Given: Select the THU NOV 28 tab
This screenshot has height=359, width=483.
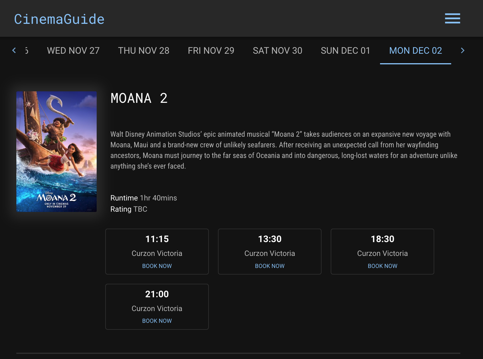Looking at the screenshot, I should [x=144, y=51].
